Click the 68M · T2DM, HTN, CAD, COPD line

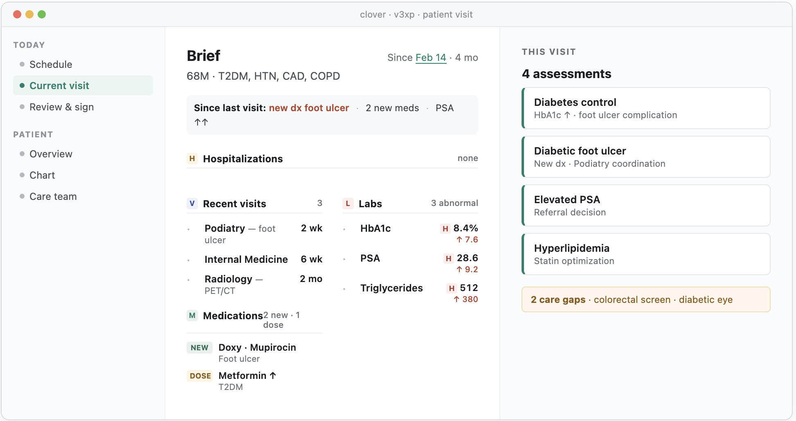pyautogui.click(x=263, y=76)
